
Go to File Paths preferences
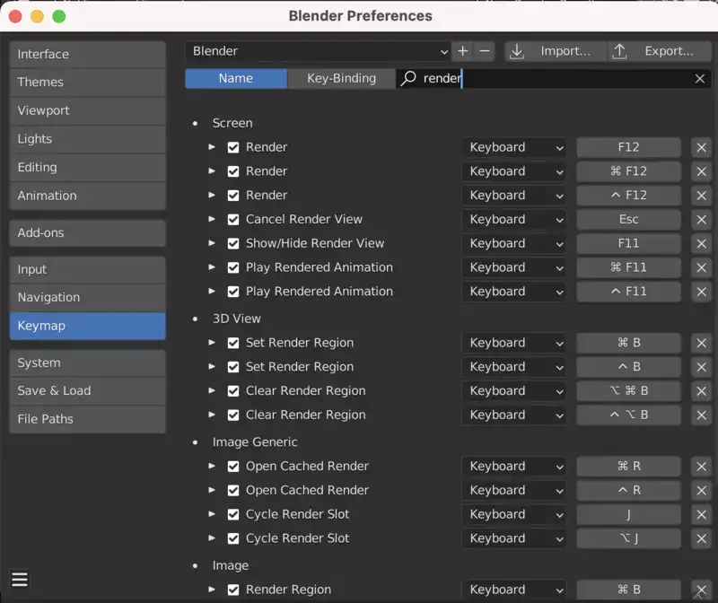87,419
